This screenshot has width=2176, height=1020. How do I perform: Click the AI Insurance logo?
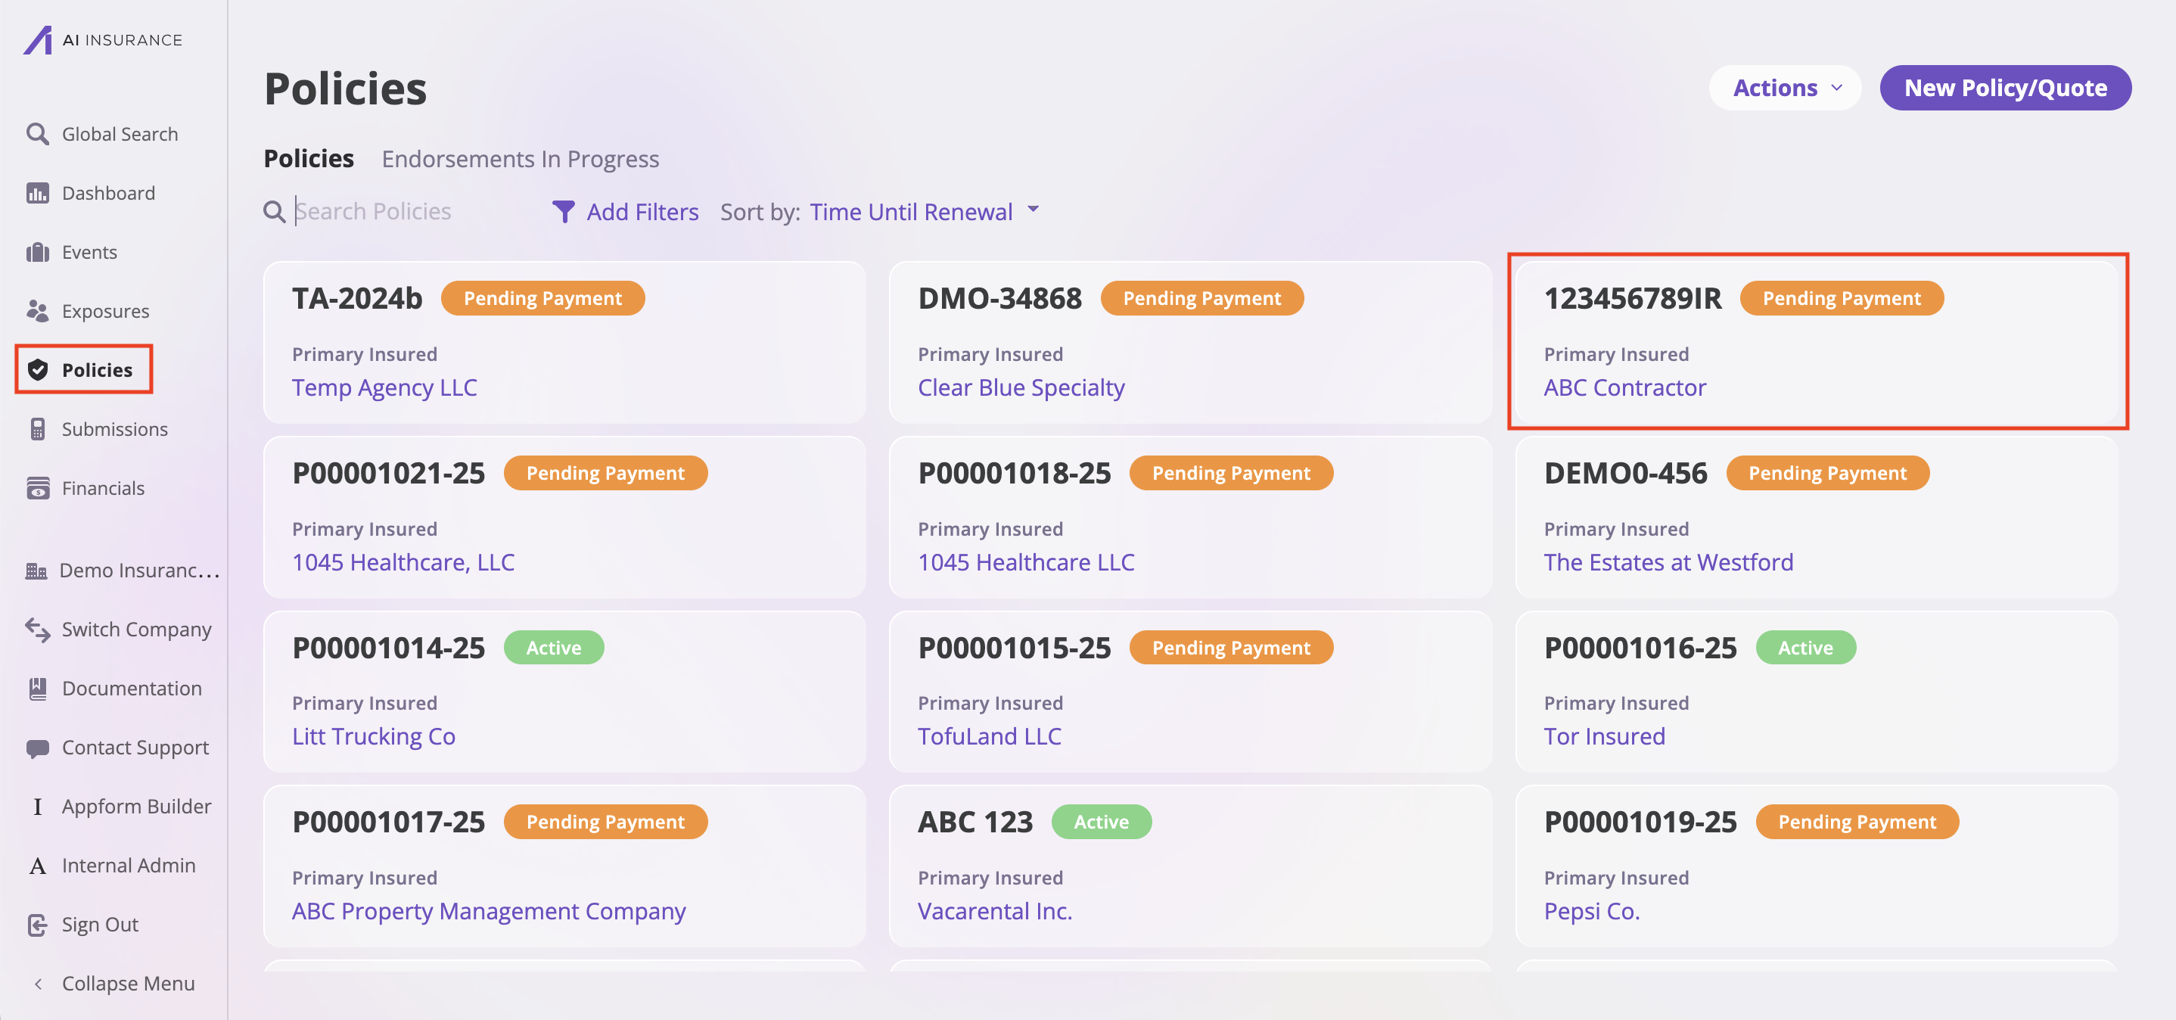[37, 39]
